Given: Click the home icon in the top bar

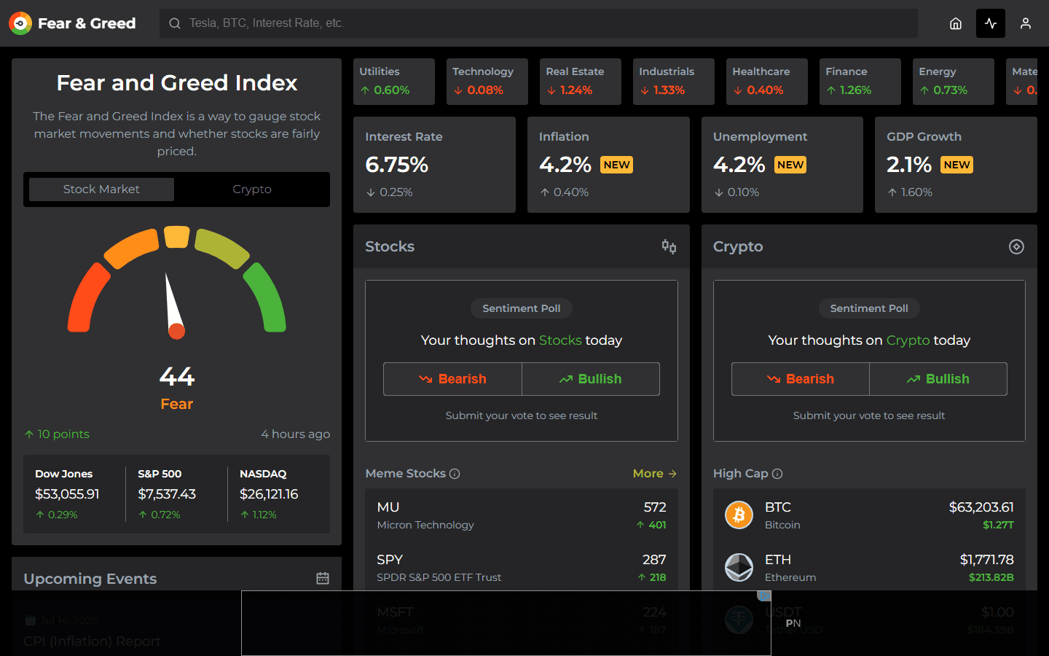Looking at the screenshot, I should [956, 23].
